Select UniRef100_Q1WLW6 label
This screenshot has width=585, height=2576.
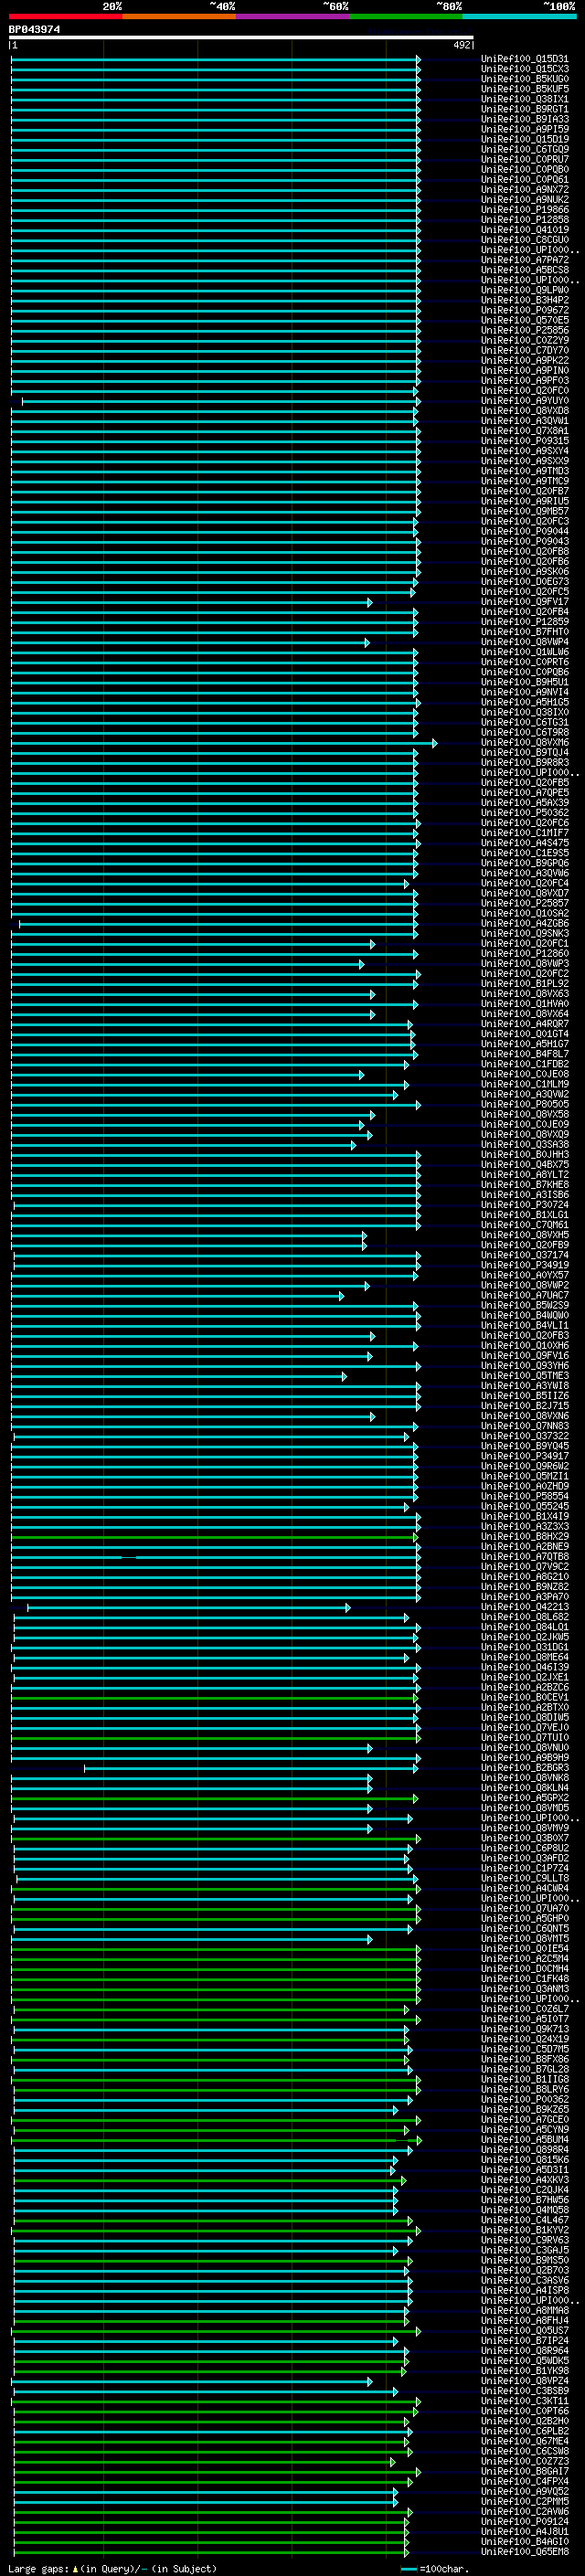525,652
